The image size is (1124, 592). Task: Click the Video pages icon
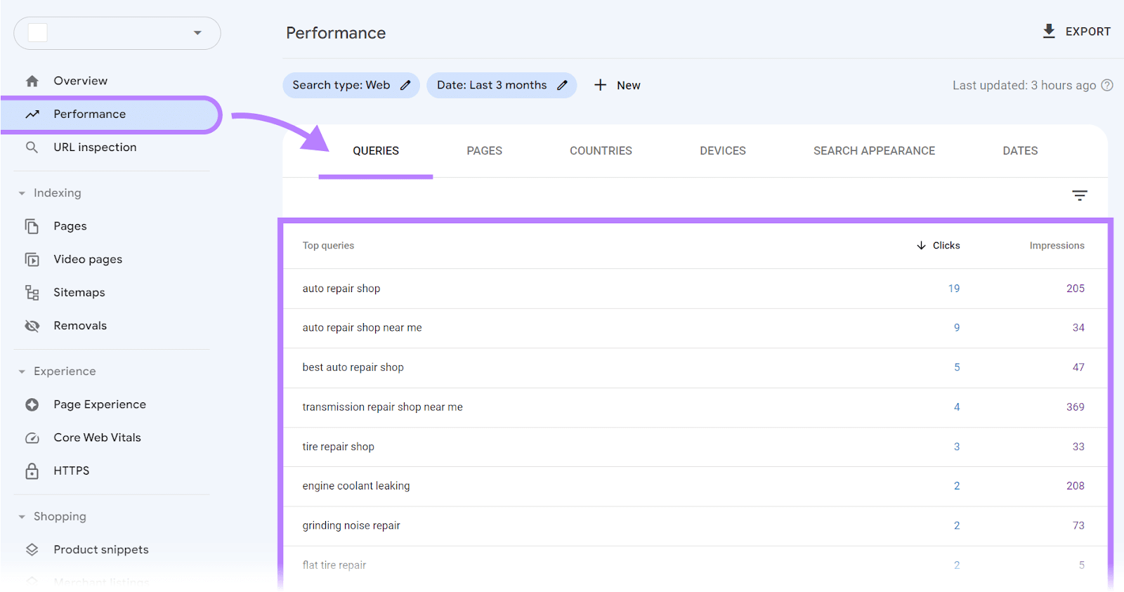[x=32, y=259]
